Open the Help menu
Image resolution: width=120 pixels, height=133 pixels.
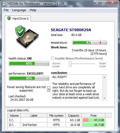pyautogui.click(x=33, y=10)
